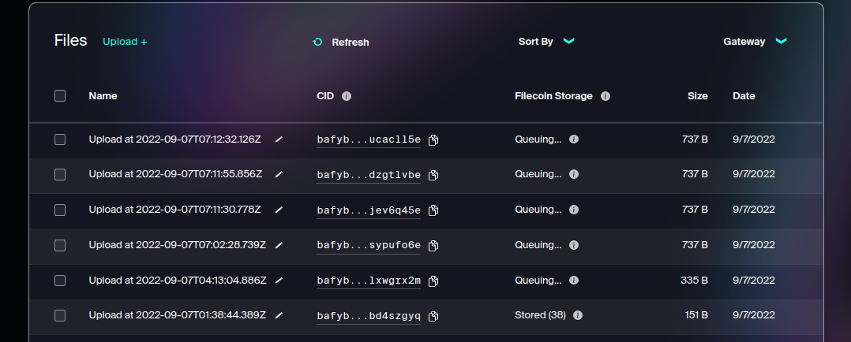Open CID link bafyb...bd4szgyq
851x342 pixels.
click(369, 316)
